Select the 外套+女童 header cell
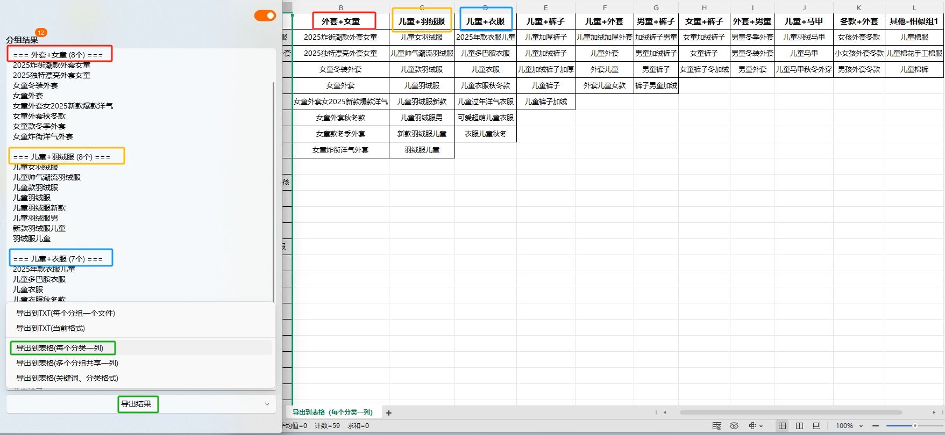The image size is (945, 435). click(x=341, y=21)
